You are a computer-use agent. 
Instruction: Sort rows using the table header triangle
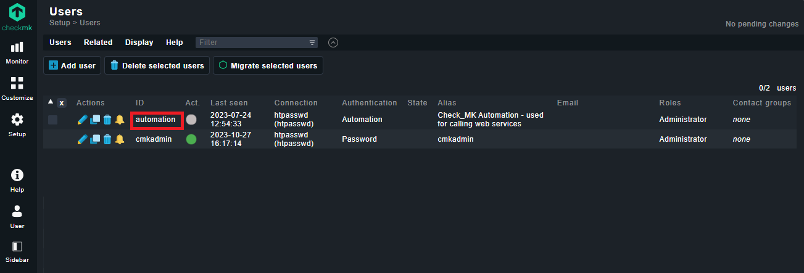(51, 102)
